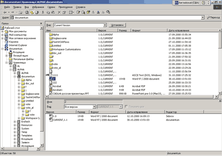Click the Copy toolbar icon
Screen dimensions: 222x156
[x=48, y=13]
